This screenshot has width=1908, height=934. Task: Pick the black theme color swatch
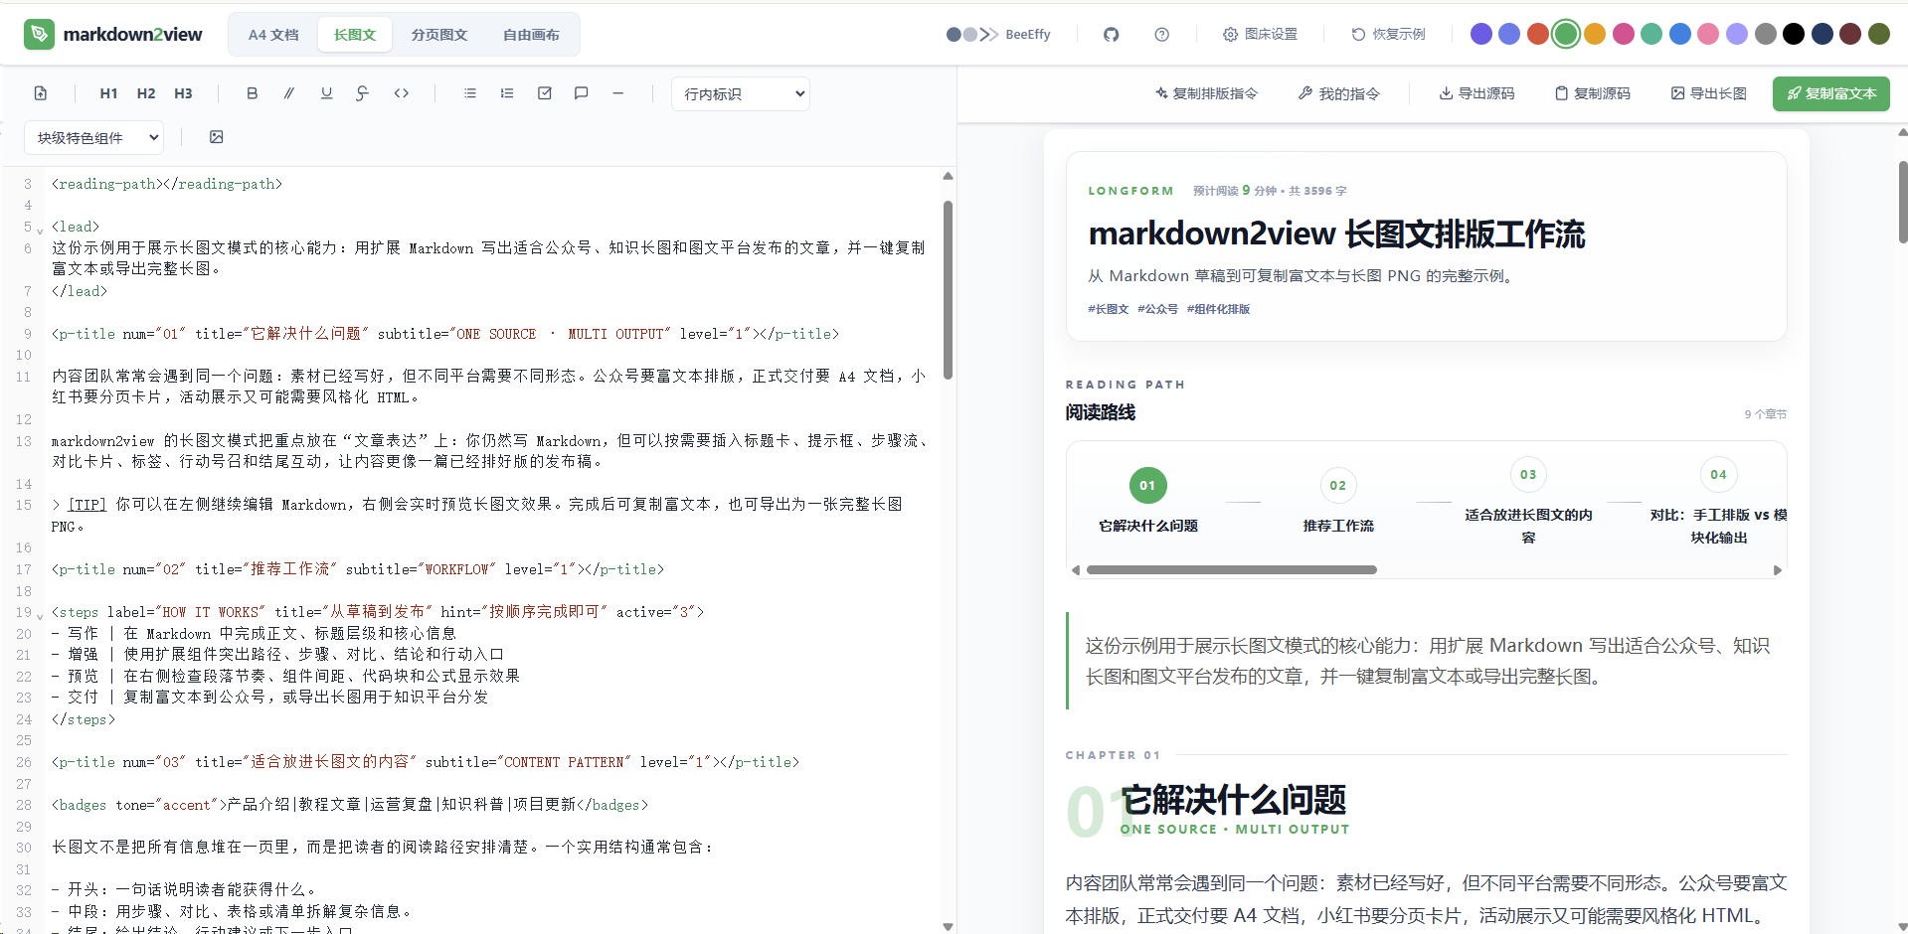click(1794, 34)
